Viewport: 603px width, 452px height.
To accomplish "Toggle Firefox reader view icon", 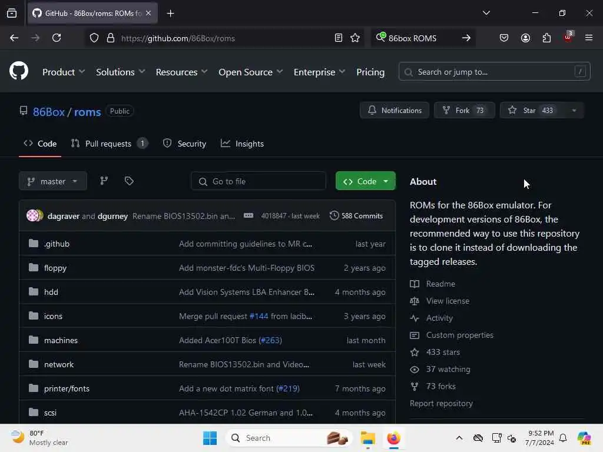I will point(339,38).
